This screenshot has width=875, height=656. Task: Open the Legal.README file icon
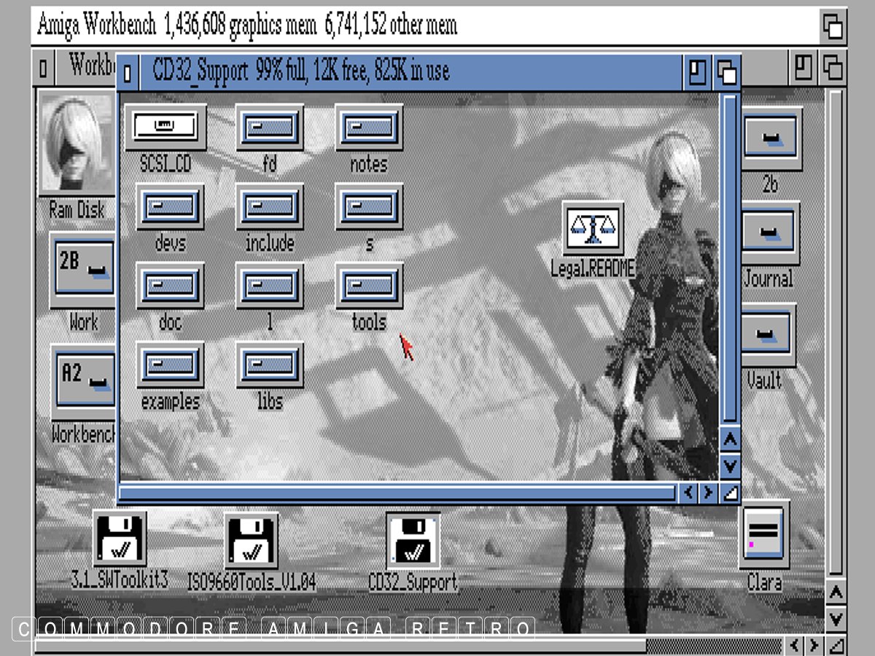pyautogui.click(x=593, y=229)
